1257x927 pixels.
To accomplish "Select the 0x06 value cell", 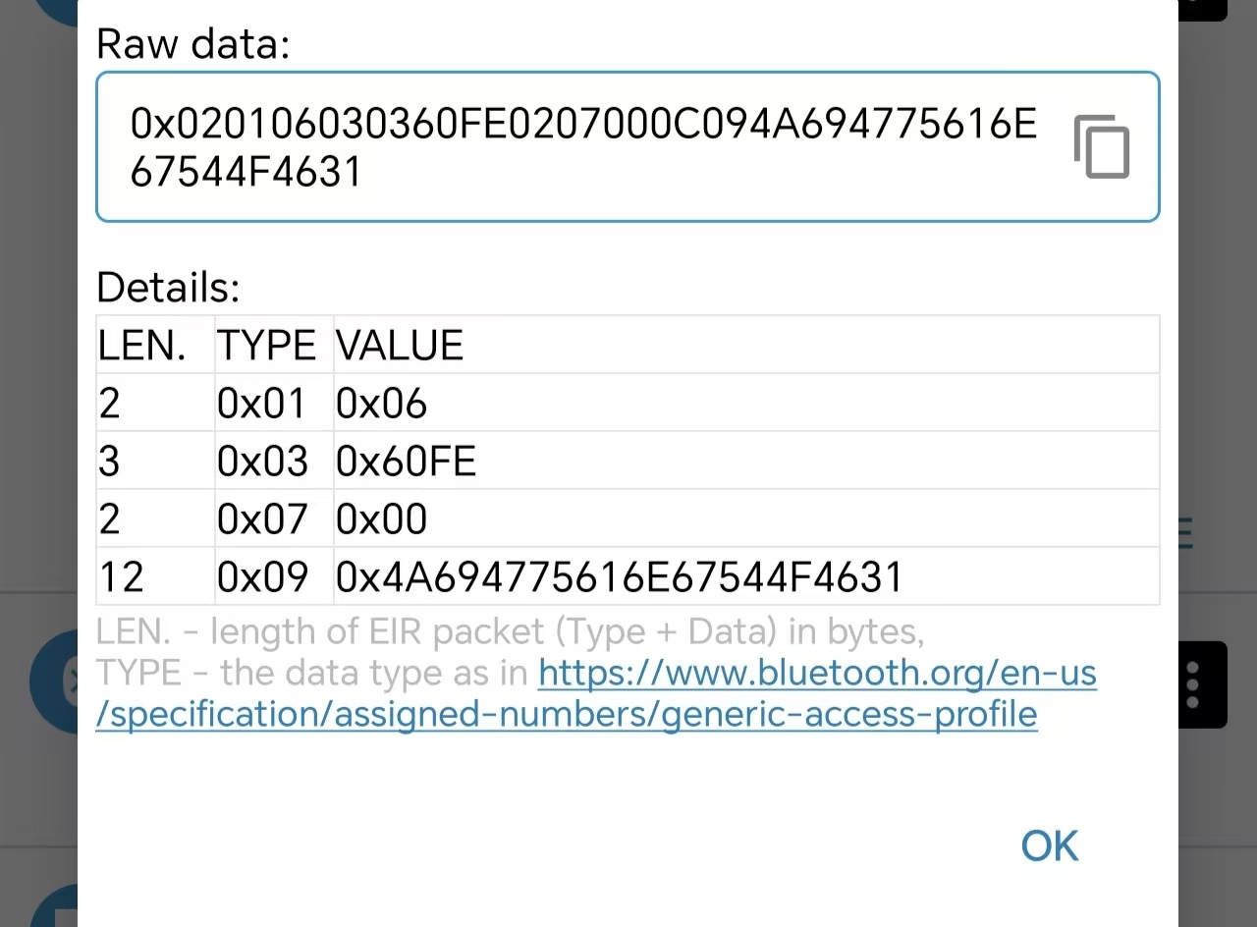I will click(x=382, y=404).
